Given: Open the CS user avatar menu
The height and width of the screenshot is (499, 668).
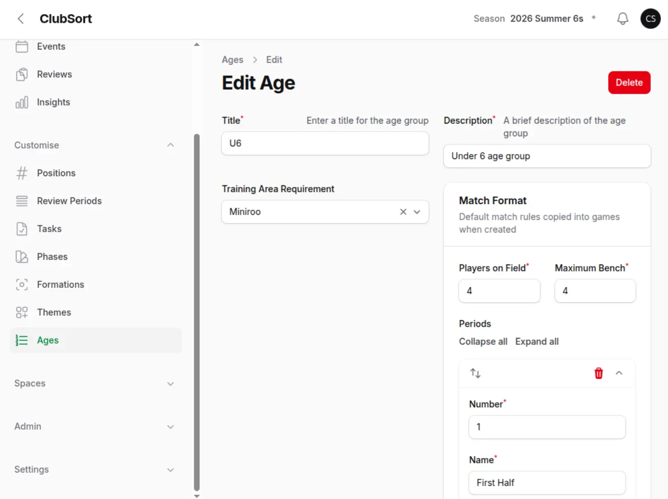Looking at the screenshot, I should [x=650, y=19].
